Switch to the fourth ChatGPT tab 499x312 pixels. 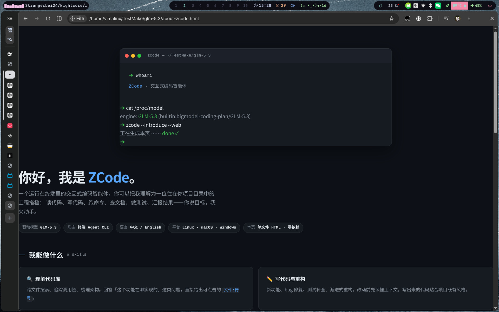pos(10,115)
